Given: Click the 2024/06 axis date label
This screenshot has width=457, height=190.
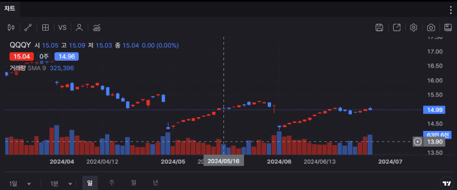Looking at the screenshot, I should [x=279, y=161].
